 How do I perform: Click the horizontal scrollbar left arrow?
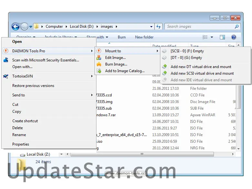click(67, 154)
